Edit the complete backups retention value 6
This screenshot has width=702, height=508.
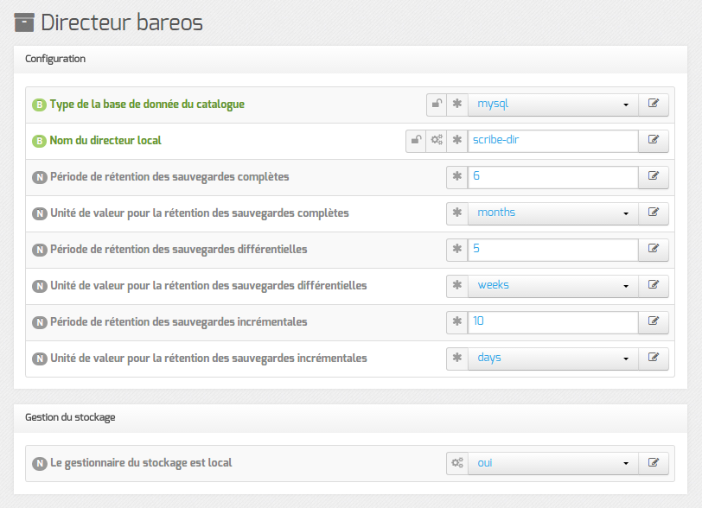click(x=553, y=177)
